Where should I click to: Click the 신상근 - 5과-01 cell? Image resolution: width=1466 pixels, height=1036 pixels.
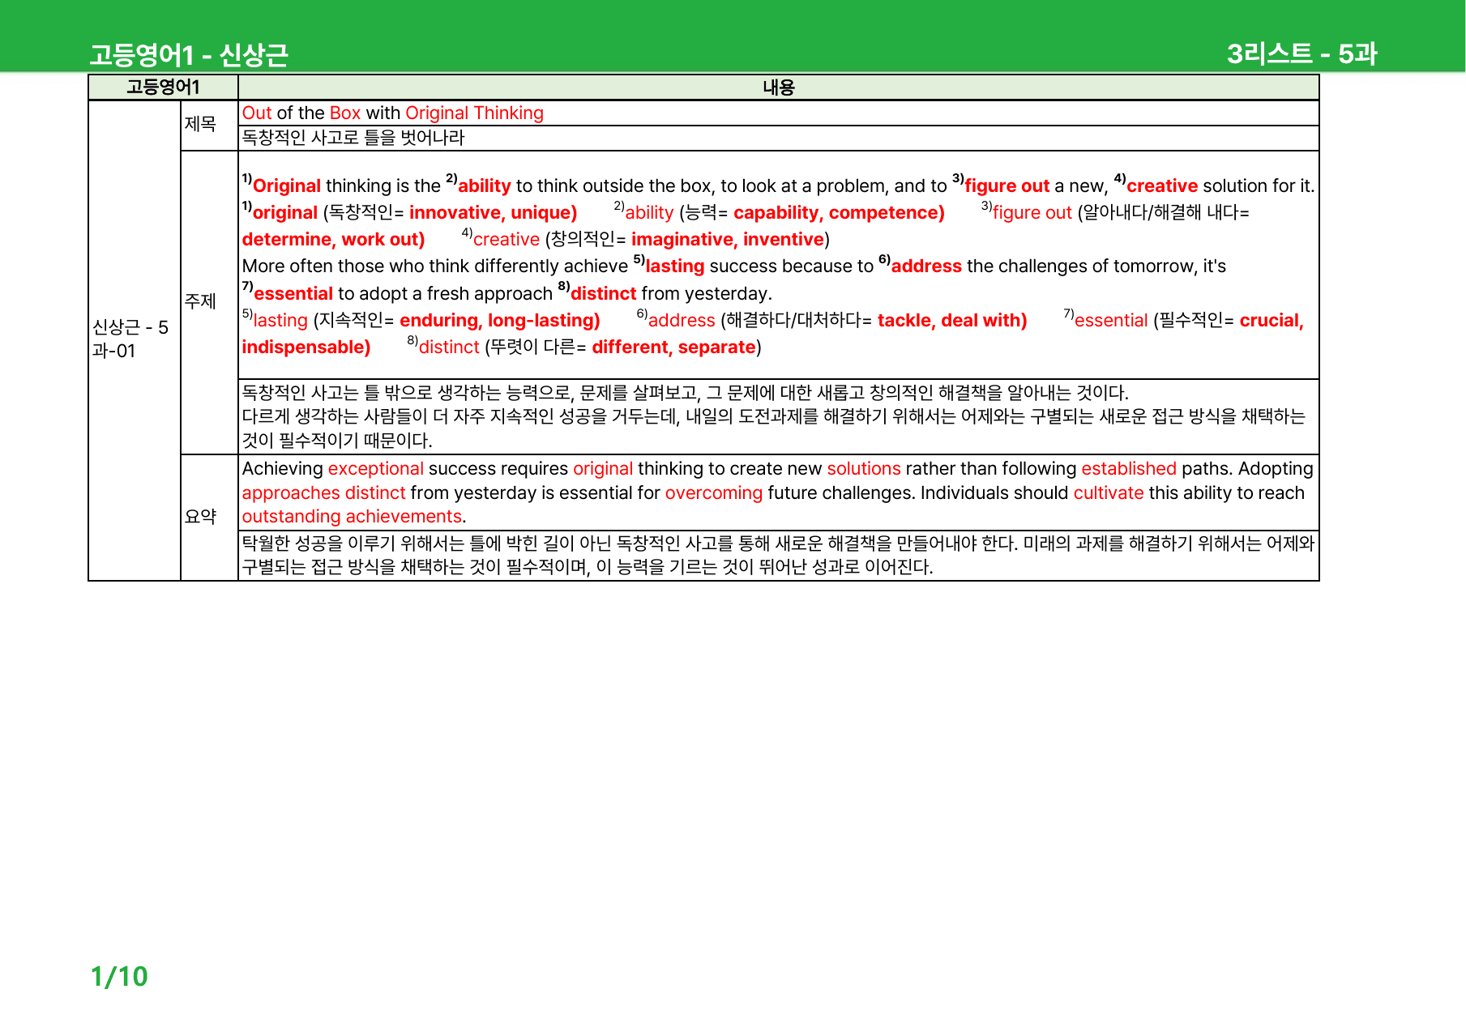click(130, 339)
